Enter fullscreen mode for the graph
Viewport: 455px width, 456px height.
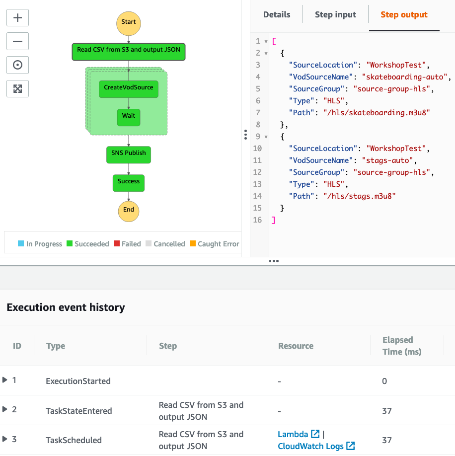(x=17, y=88)
